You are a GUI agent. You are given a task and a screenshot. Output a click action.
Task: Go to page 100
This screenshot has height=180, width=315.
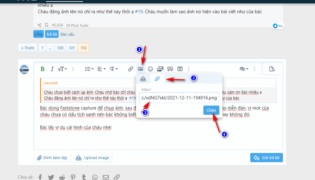(60, 48)
